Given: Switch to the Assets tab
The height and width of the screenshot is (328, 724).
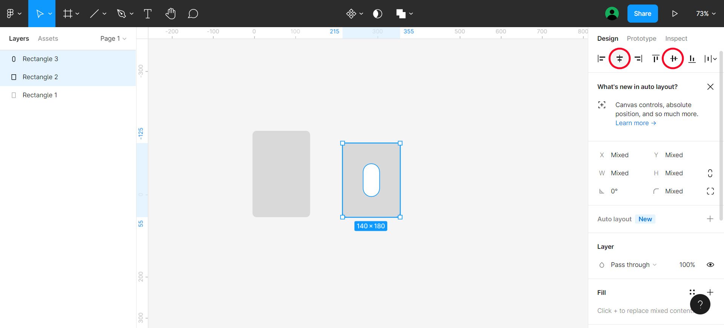Looking at the screenshot, I should click(48, 38).
